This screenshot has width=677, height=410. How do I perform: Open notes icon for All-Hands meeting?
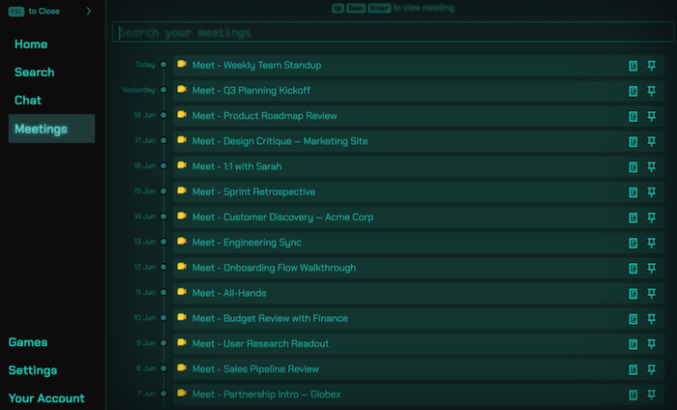[x=633, y=293]
